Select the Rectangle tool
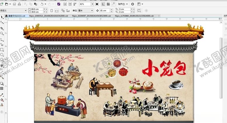The height and width of the screenshot is (123, 227). coord(2,50)
